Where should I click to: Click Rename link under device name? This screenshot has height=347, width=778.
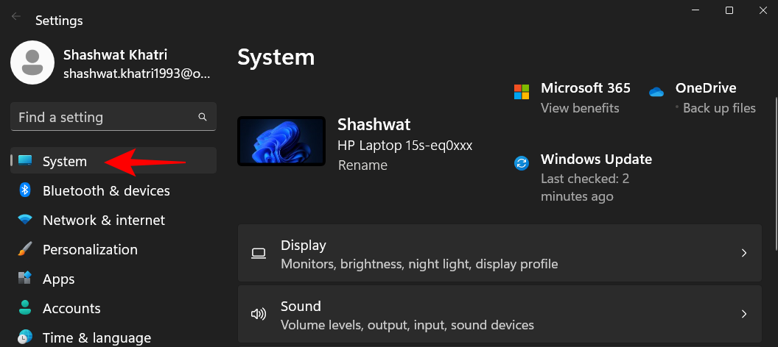pyautogui.click(x=362, y=165)
